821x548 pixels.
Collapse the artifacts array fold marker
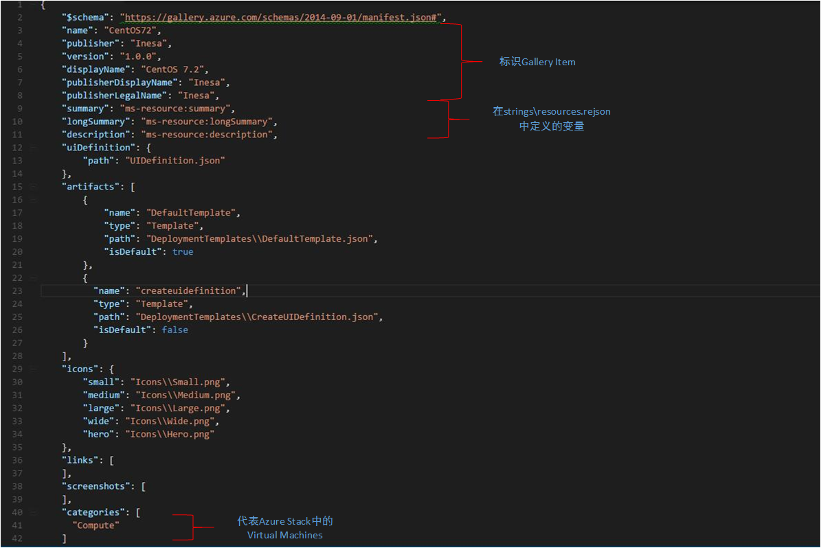[33, 187]
